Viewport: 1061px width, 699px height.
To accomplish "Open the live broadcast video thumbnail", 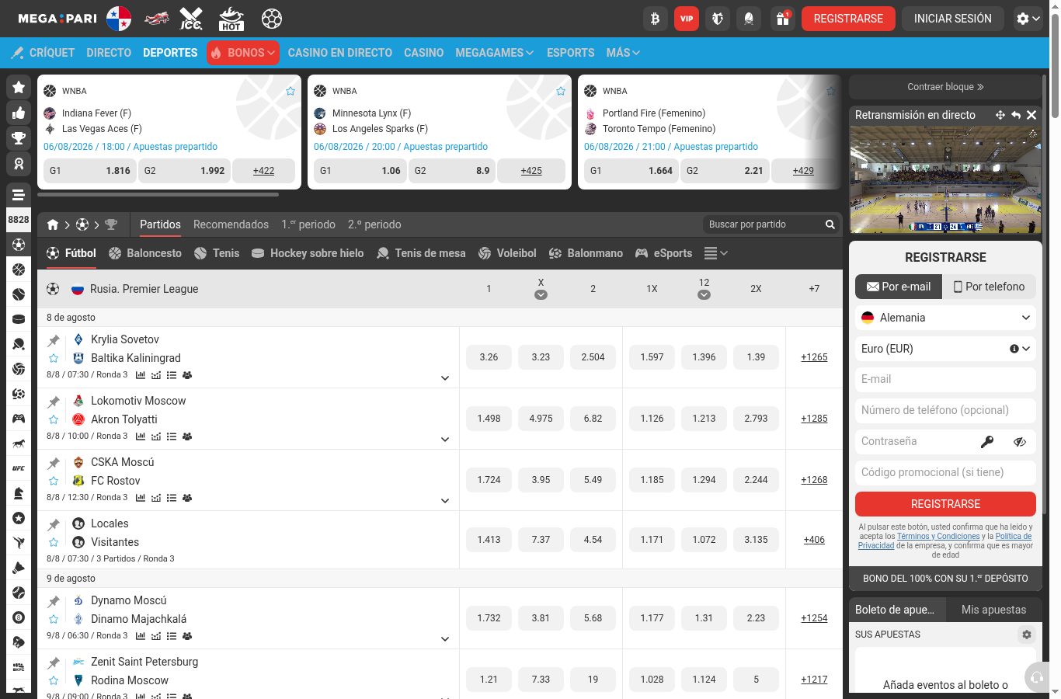I will point(945,179).
